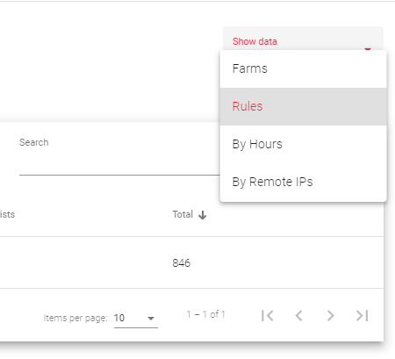Open the Items per page arrow
395x359 pixels.
click(151, 319)
